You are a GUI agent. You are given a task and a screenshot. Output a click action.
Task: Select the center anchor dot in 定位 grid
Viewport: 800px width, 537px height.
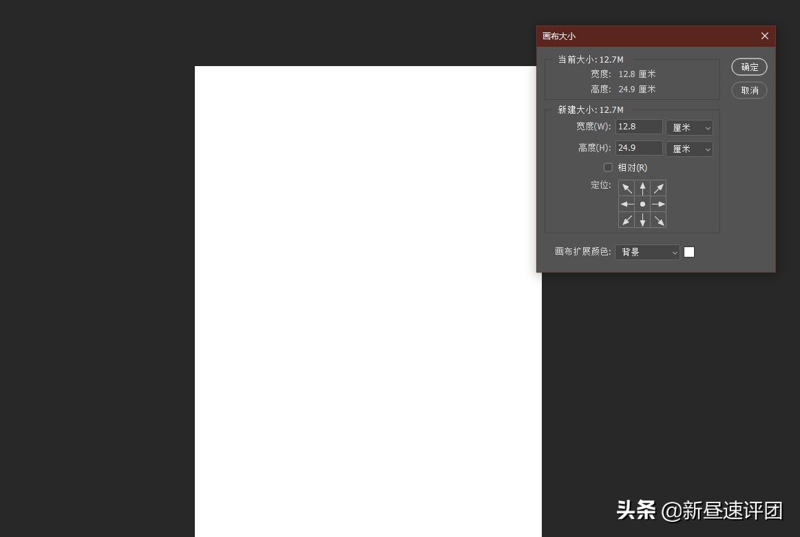642,204
